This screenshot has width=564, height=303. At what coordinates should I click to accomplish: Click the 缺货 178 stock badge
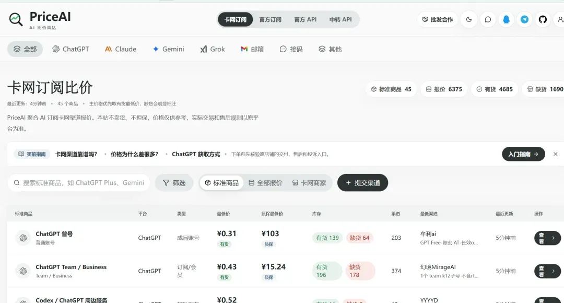coord(360,271)
